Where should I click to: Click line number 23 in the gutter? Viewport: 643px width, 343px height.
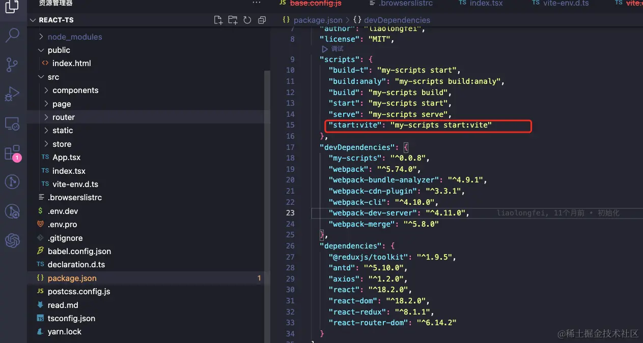[x=290, y=213]
